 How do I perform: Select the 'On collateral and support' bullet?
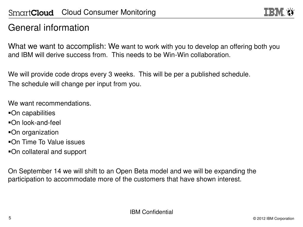pos(47,152)
